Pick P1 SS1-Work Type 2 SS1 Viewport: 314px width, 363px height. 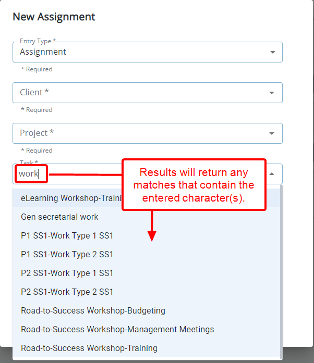pos(67,254)
